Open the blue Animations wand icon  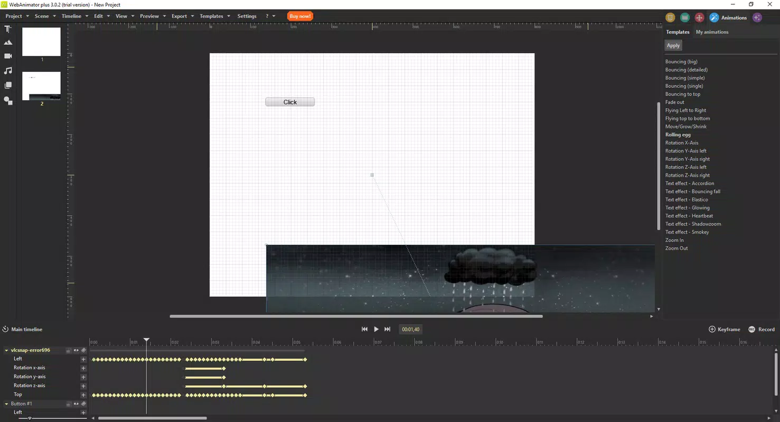pos(714,17)
